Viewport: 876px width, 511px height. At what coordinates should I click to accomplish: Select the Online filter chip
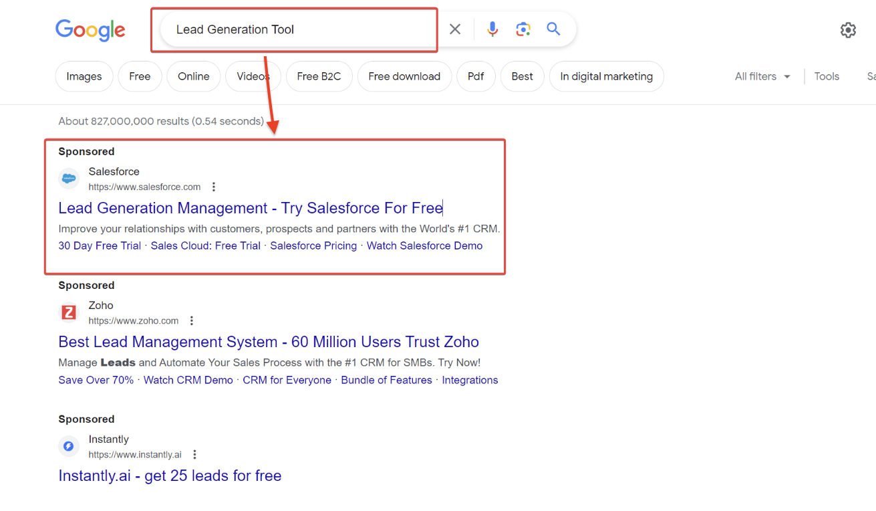[x=194, y=76]
